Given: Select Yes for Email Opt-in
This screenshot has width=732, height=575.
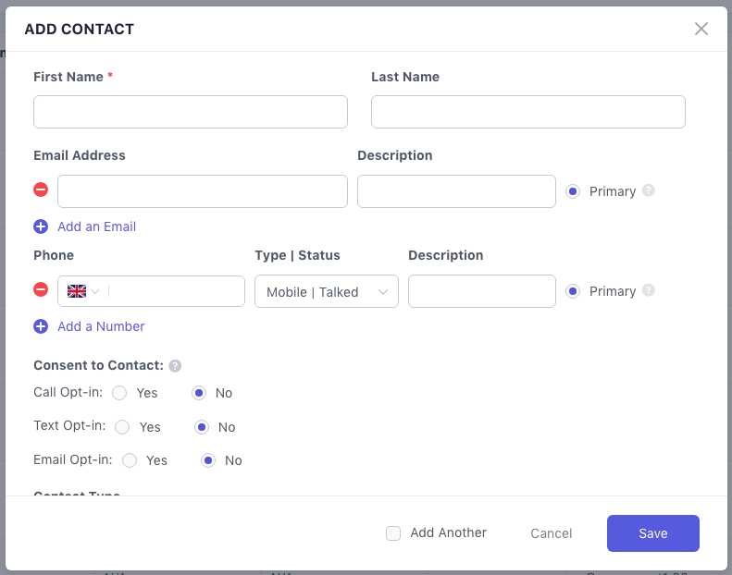Looking at the screenshot, I should [130, 460].
